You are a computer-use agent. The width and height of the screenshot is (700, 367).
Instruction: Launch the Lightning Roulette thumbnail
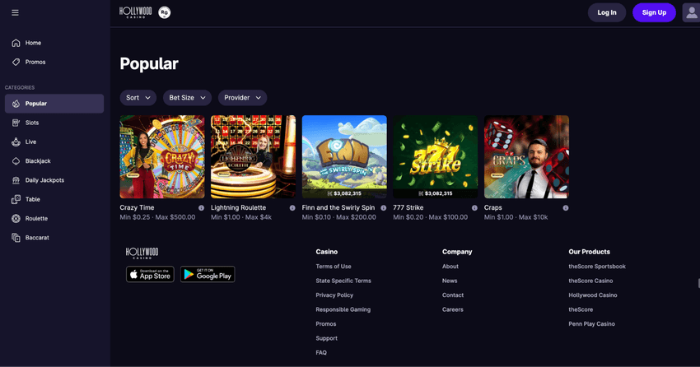[253, 157]
